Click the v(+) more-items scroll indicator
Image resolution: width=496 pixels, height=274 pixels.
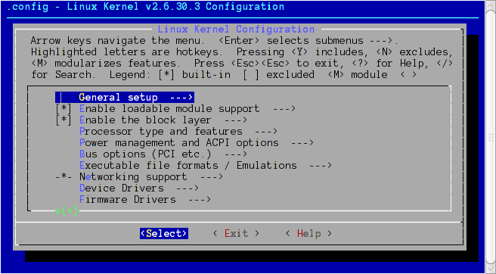(67, 211)
